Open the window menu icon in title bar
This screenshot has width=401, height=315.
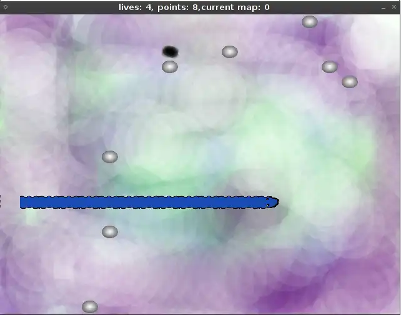[6, 7]
